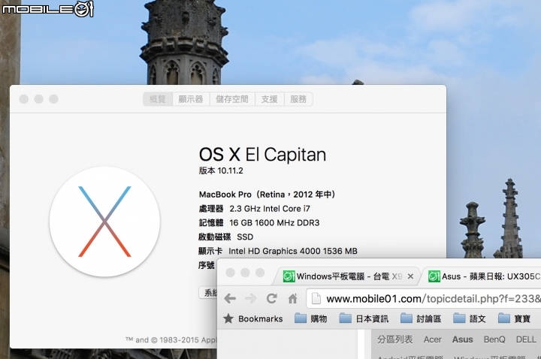Open the 日本資訊 bookmark folder

click(x=364, y=318)
